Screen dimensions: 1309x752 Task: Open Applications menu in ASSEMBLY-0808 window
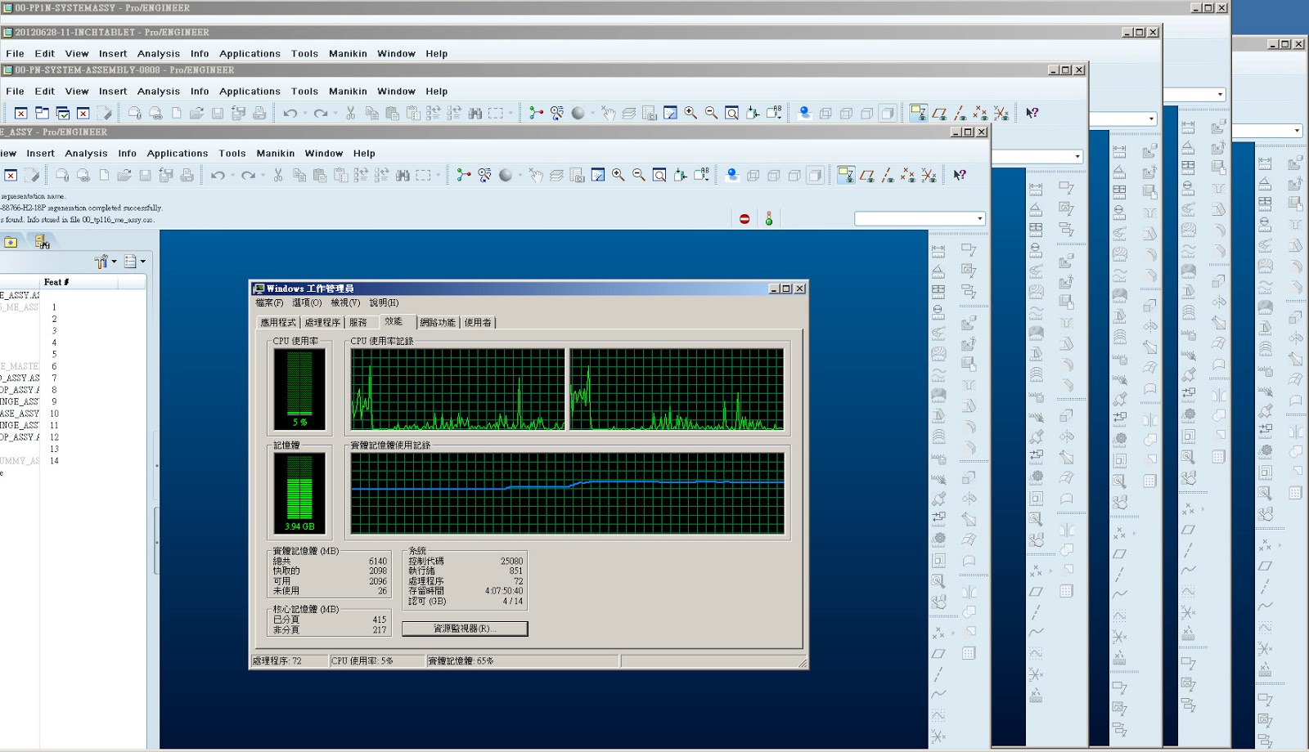pyautogui.click(x=250, y=92)
